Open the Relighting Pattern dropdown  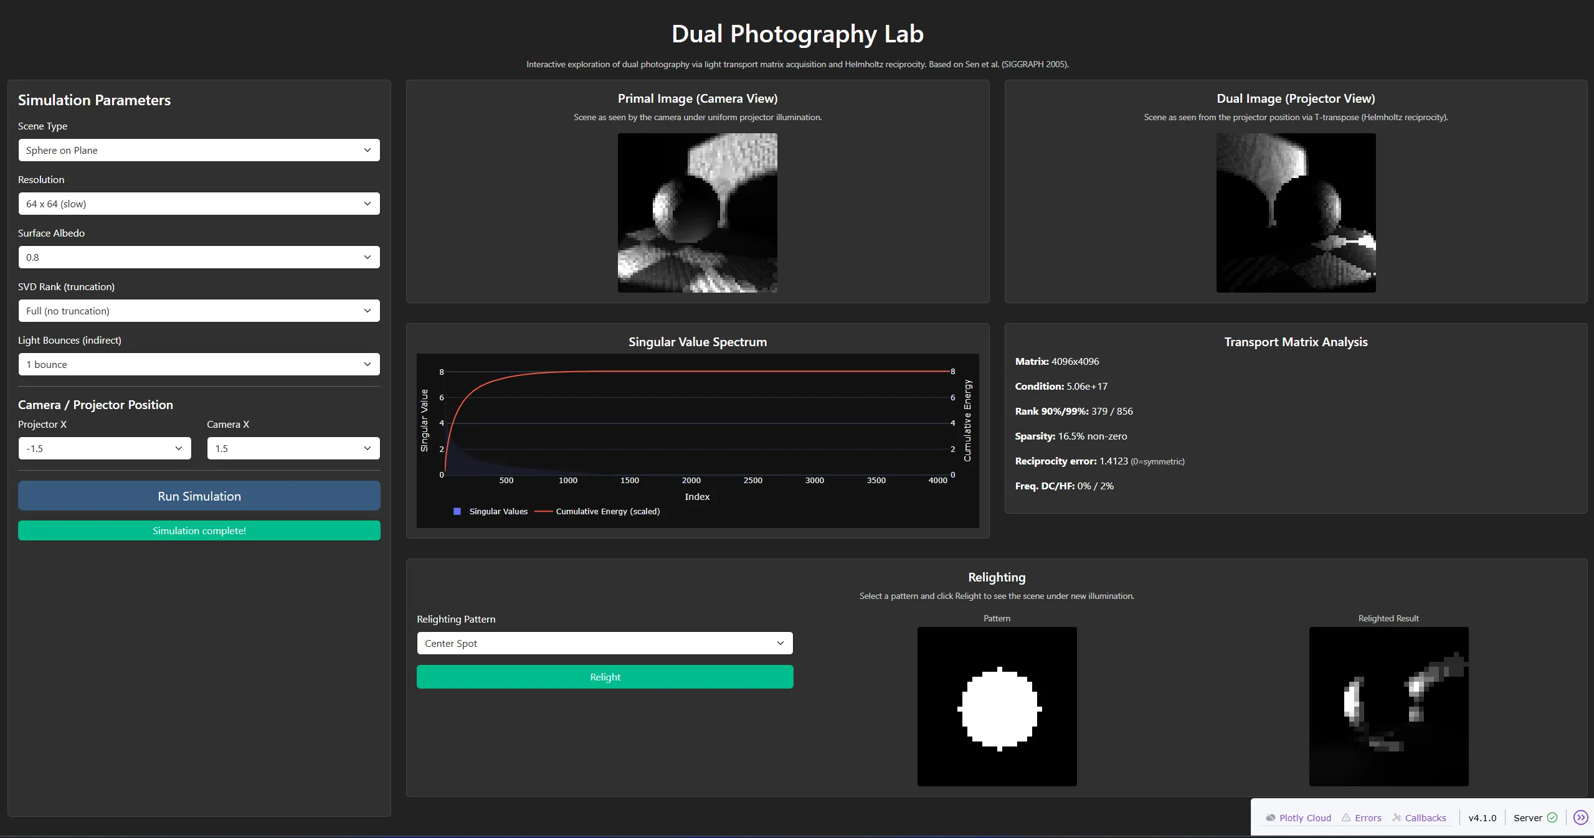604,643
